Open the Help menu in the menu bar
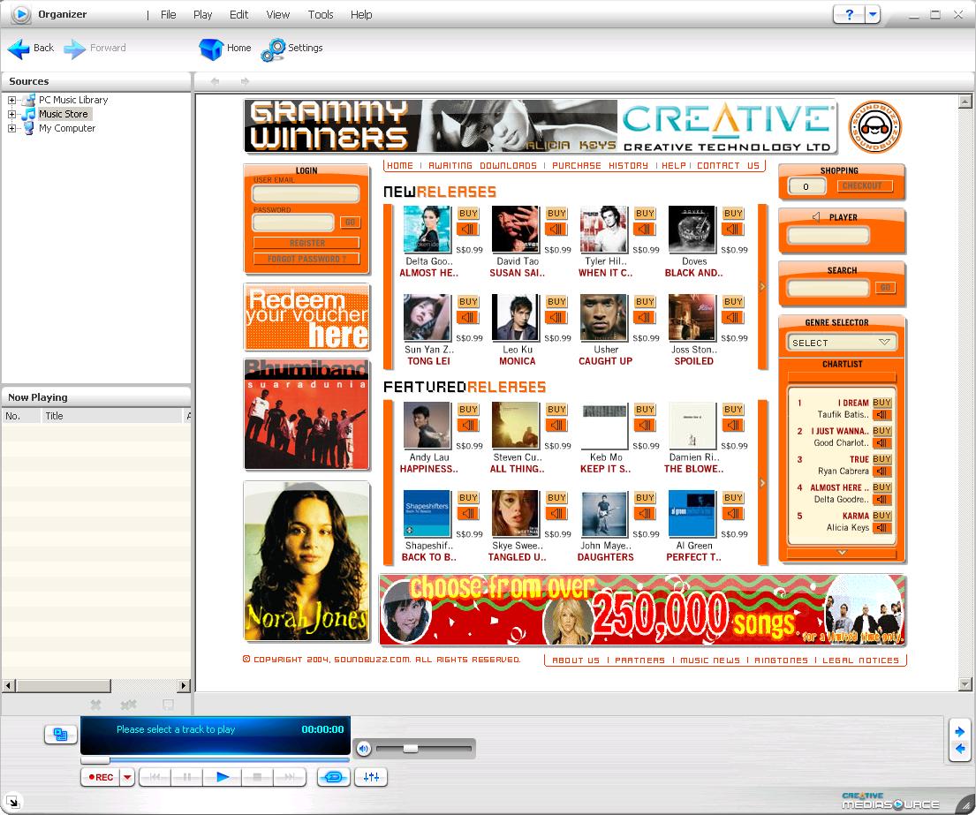 [x=361, y=14]
